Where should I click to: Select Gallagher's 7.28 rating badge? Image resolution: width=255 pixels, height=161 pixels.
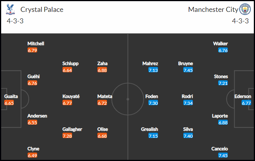pyautogui.click(x=67, y=136)
